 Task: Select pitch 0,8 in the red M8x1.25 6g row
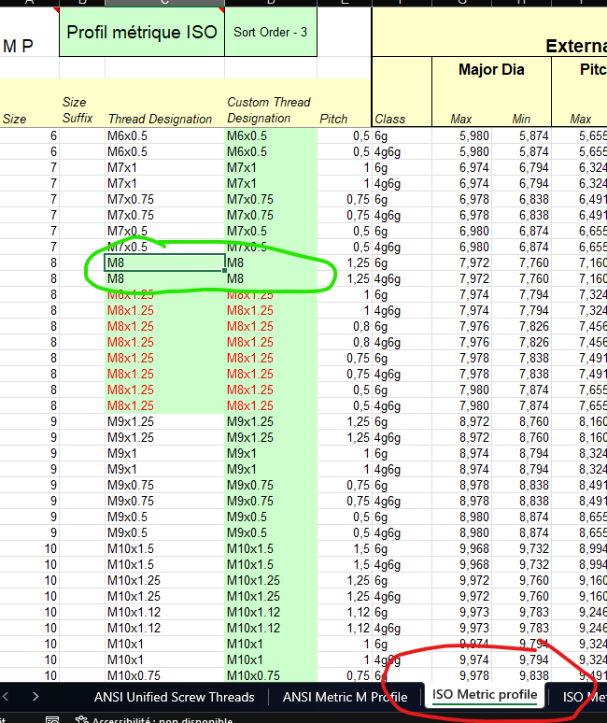click(x=344, y=326)
